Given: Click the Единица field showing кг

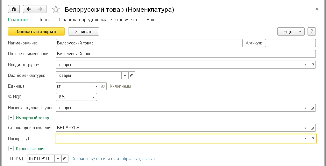Looking at the screenshot, I should [74, 86].
